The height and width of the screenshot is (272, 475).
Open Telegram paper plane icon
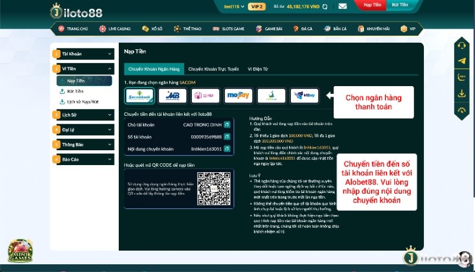[462, 61]
